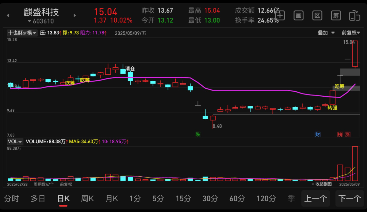Click the latest limit-up candlestick
Image resolution: width=367 pixels, height=212 pixels.
(355, 54)
